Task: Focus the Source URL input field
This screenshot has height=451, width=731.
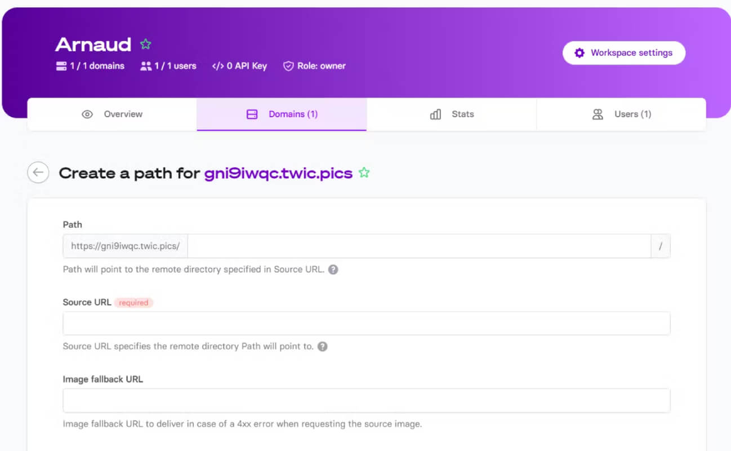Action: (367, 324)
